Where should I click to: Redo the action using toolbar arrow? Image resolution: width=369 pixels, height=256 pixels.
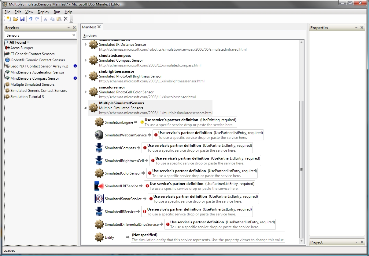point(37,19)
